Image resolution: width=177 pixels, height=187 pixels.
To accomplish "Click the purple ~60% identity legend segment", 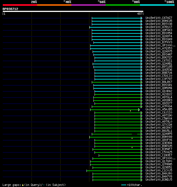I will pos(88,5).
